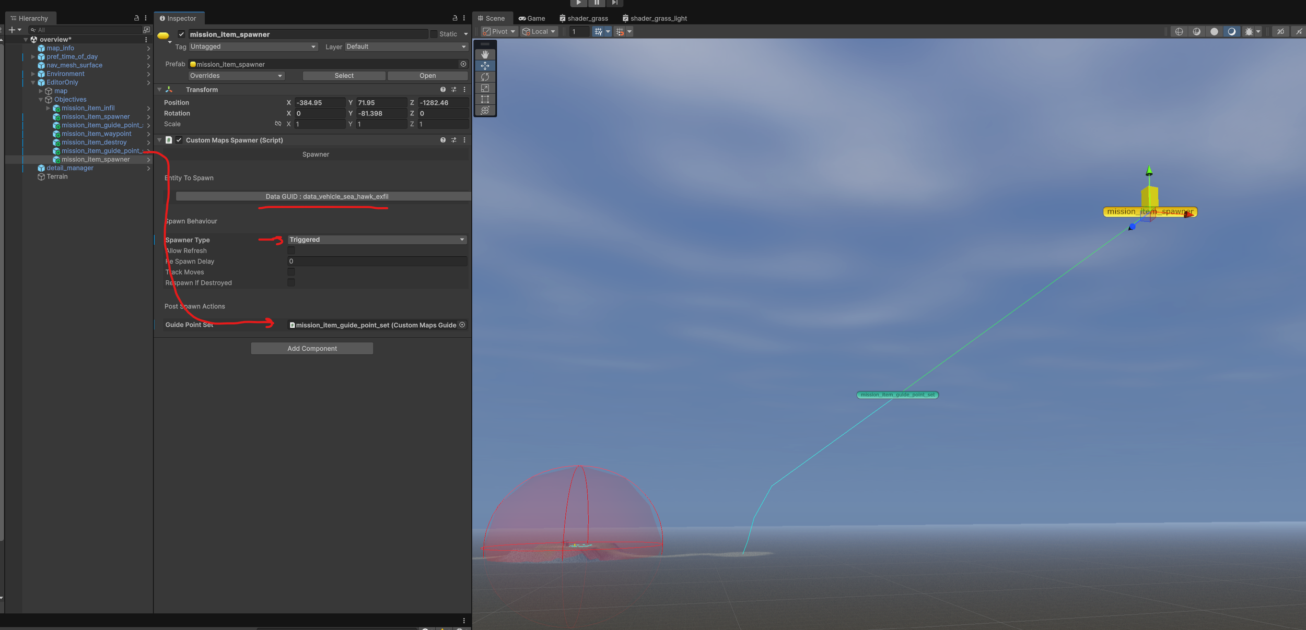Open the Pivot handle position dropdown

click(x=499, y=32)
